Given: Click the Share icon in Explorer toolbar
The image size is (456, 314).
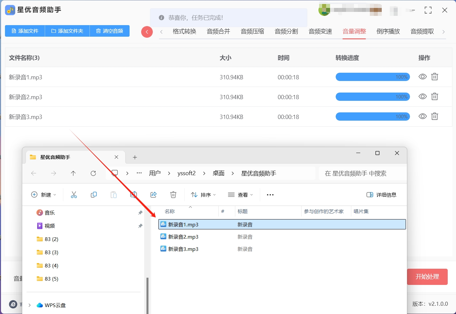Looking at the screenshot, I should (x=153, y=195).
